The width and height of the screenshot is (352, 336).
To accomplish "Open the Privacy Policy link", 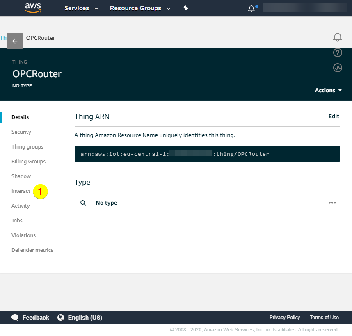I will [284, 318].
